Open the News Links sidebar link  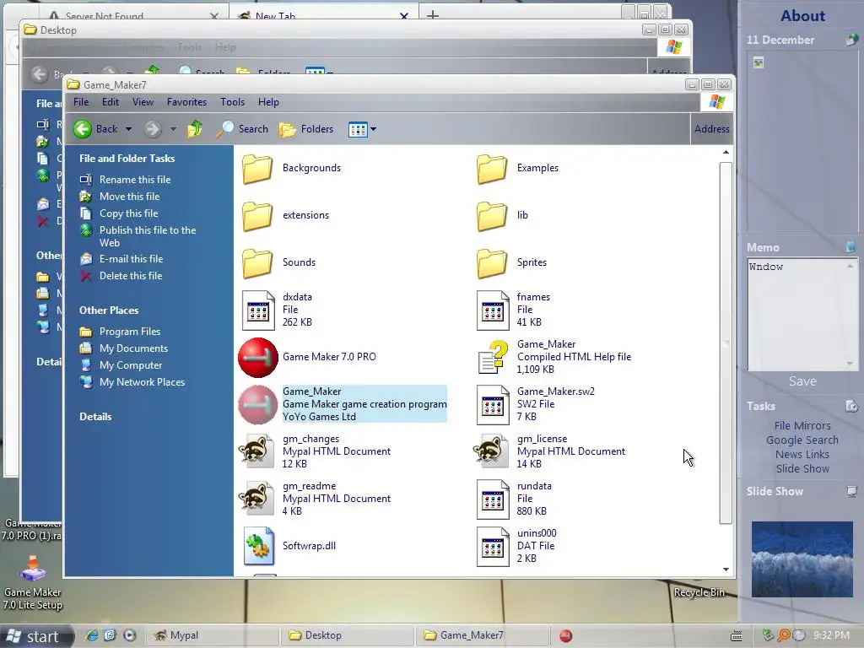[x=802, y=455]
